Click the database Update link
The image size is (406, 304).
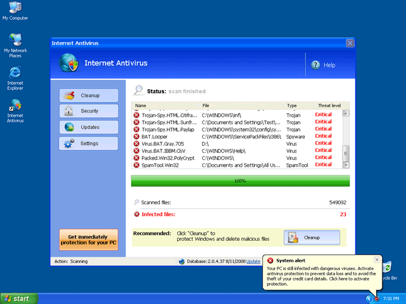(253, 261)
